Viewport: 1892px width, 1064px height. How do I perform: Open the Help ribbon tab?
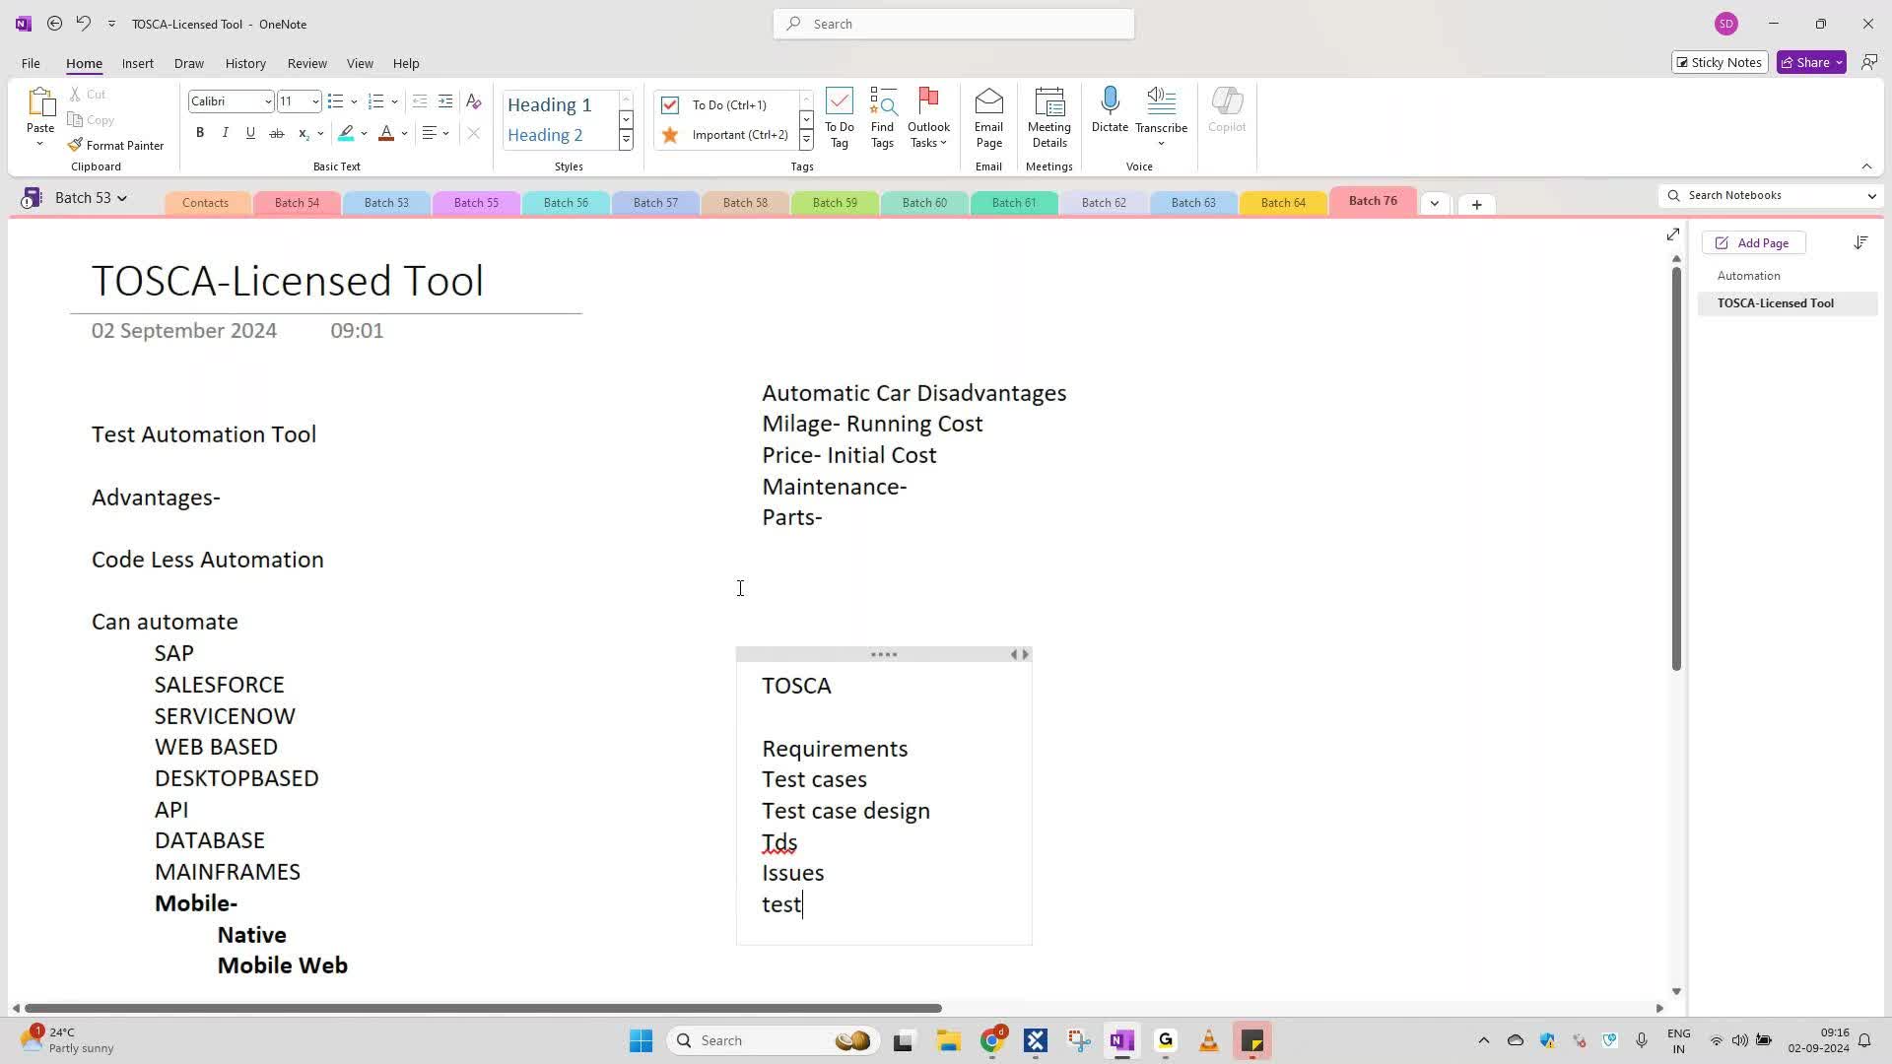coord(406,63)
